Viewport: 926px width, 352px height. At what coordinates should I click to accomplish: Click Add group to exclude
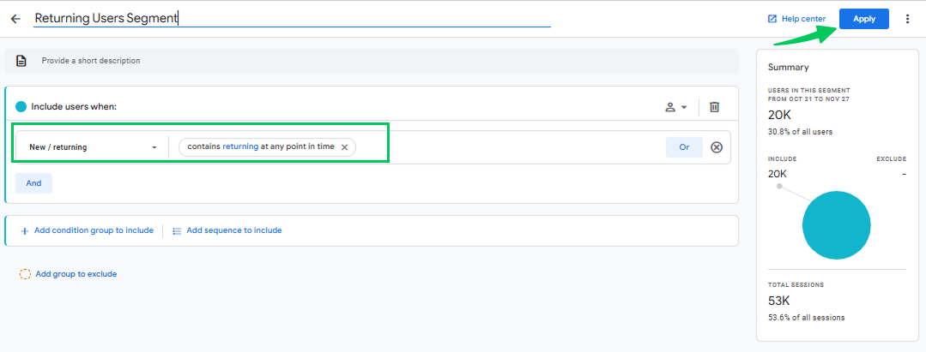click(x=76, y=274)
